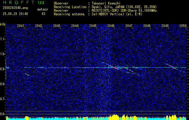This screenshot has width=189, height=120.
Task: Click the 2042 time axis marker
Action: pyautogui.click(x=39, y=25)
